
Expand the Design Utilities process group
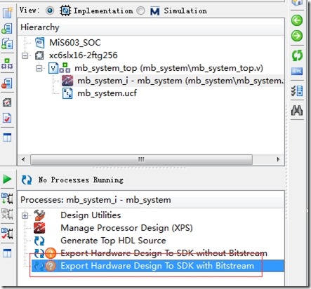pyautogui.click(x=25, y=215)
